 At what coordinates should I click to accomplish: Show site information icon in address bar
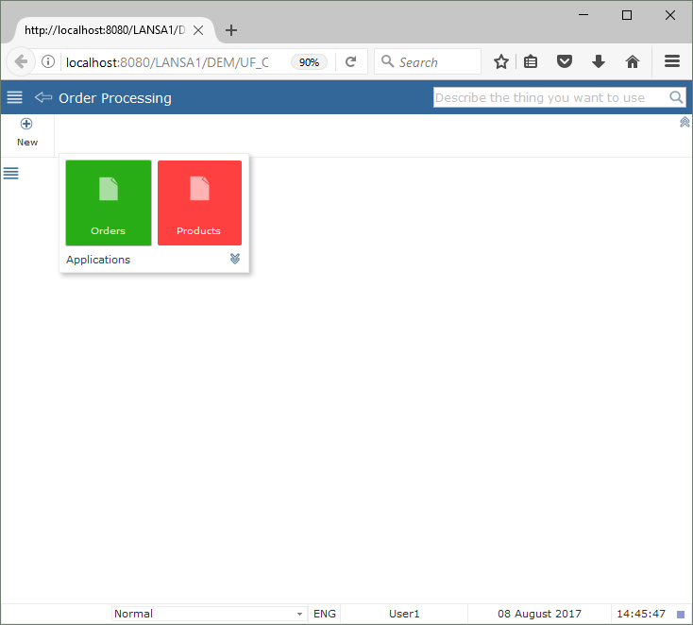48,61
